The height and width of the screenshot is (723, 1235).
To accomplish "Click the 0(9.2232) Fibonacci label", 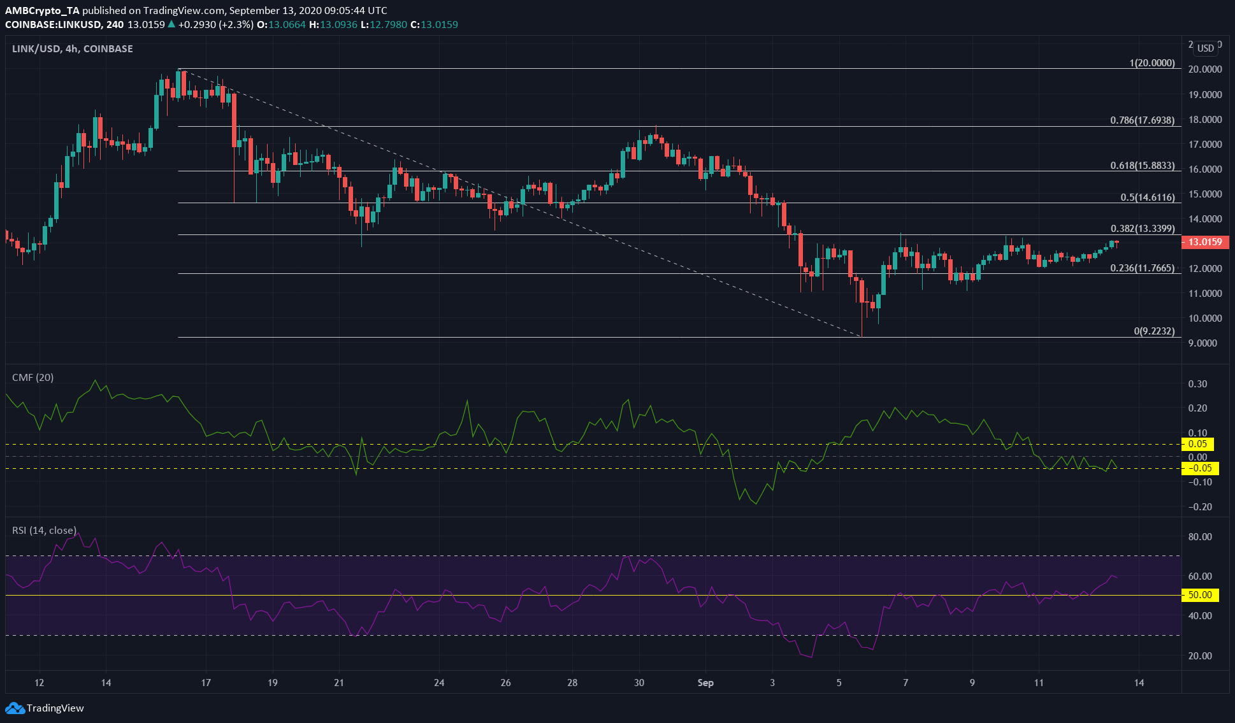I will [x=1154, y=331].
